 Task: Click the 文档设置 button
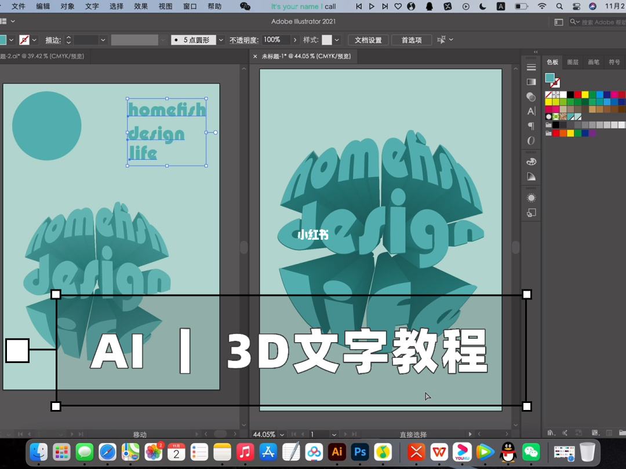(368, 40)
